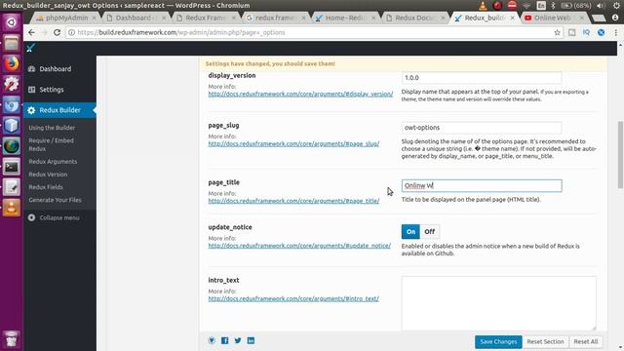
Task: Open the Chromium menu dots
Action: point(615,32)
